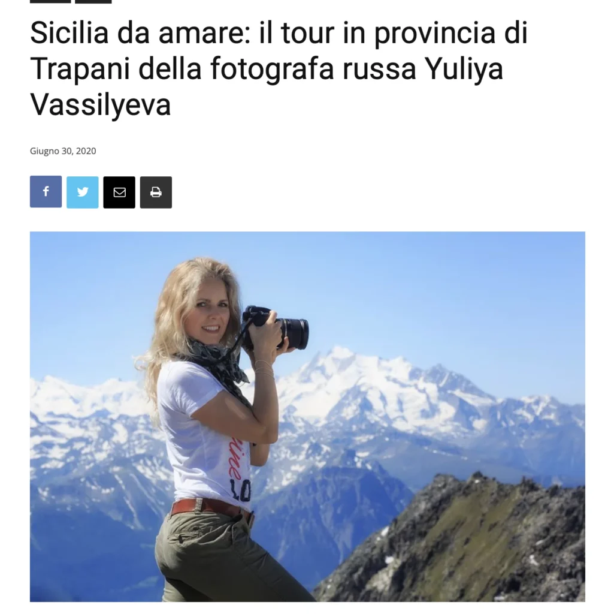The image size is (608, 614).
Task: Click the name Yuliya in the headline
Action: click(464, 69)
